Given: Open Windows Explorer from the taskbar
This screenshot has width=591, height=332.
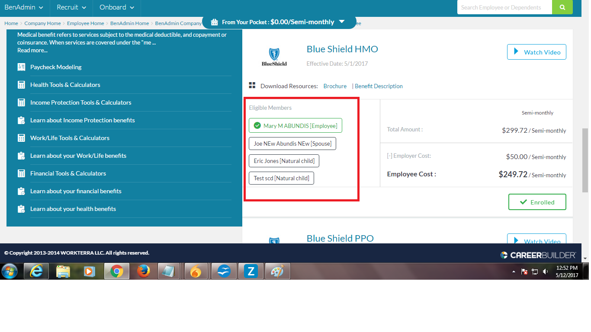Looking at the screenshot, I should coord(63,271).
